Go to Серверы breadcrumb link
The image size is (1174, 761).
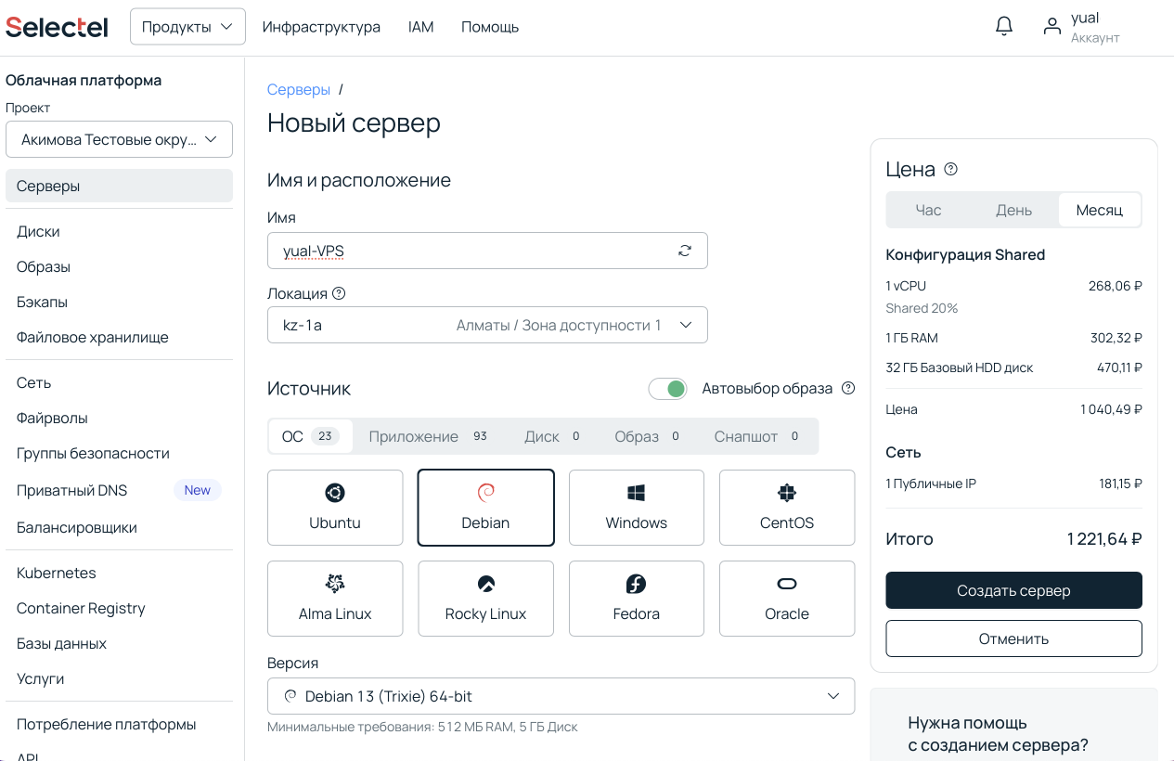299,89
